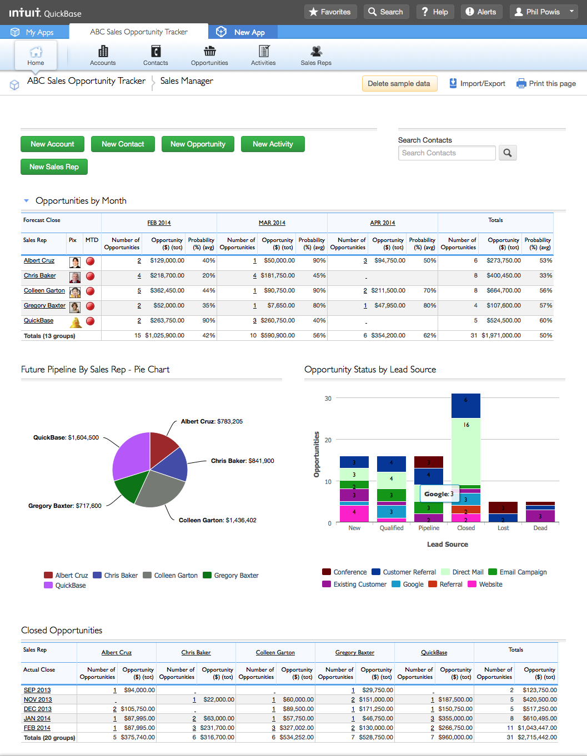Focus the Search Contacts input field
587x756 pixels.
tap(446, 153)
